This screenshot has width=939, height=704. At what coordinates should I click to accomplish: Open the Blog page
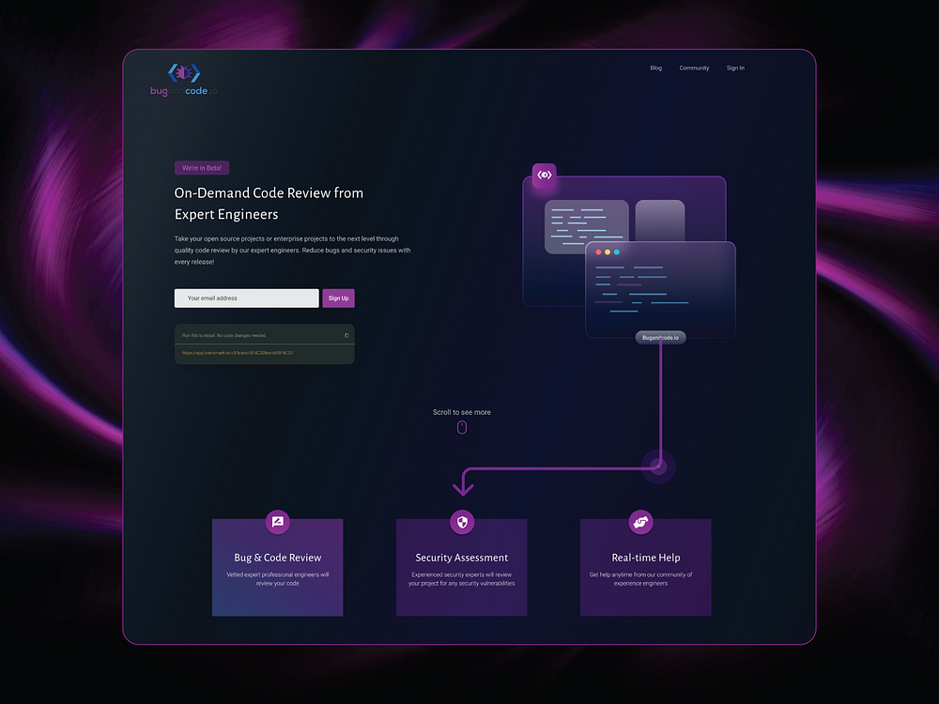pyautogui.click(x=655, y=68)
